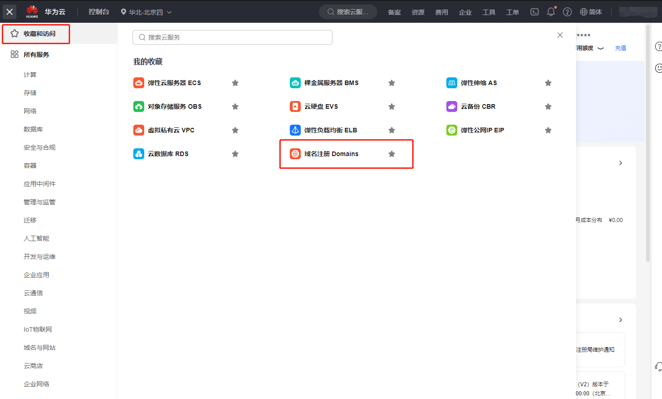
Task: Unfavorite 弹性负载均衡 ELB via its star
Action: [392, 130]
